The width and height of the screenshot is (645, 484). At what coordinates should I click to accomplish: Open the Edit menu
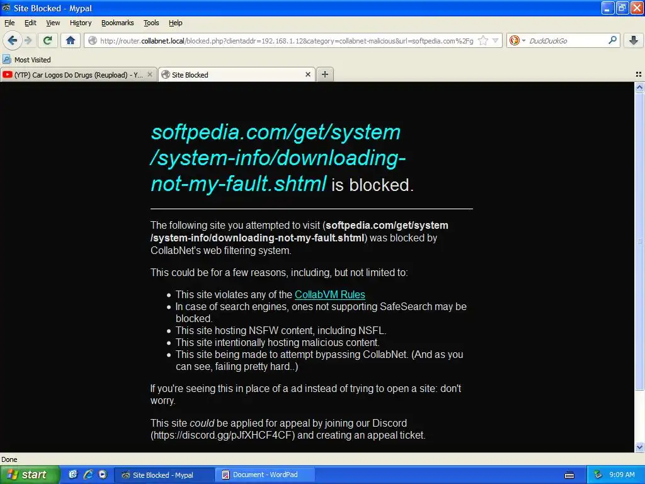point(30,23)
